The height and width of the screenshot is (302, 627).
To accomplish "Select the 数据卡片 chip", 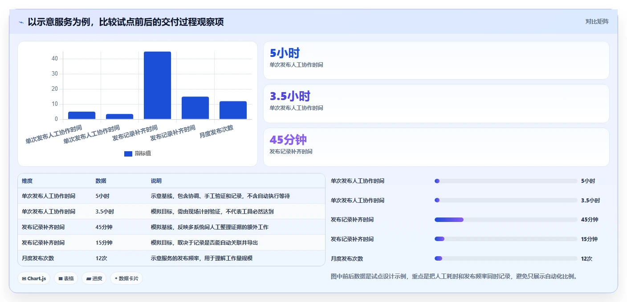I will 126,278.
